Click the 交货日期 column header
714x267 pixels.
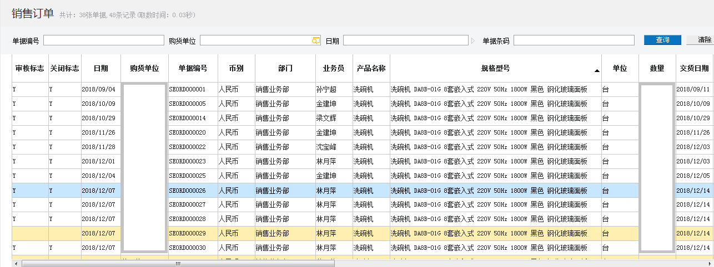click(x=695, y=69)
